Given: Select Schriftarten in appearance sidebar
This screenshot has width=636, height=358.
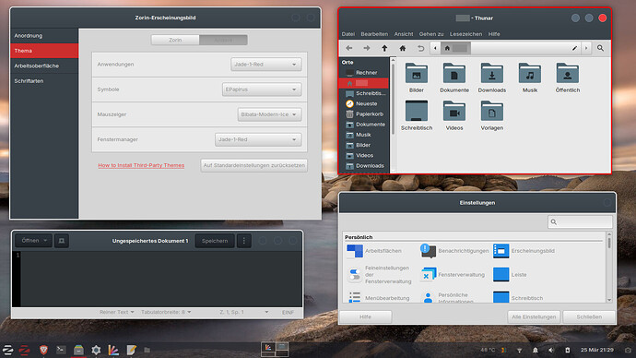Looking at the screenshot, I should coord(44,81).
